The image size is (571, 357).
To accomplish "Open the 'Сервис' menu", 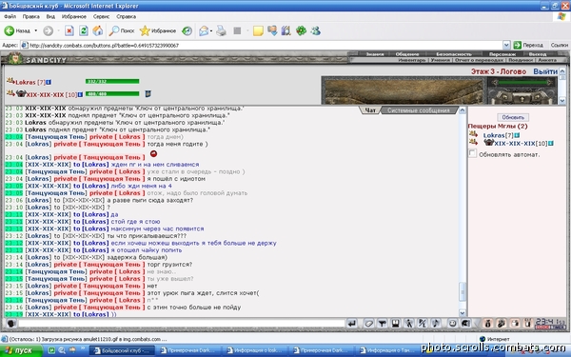I will click(101, 16).
